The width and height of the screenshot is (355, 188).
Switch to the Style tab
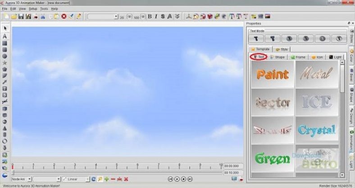tap(281, 49)
